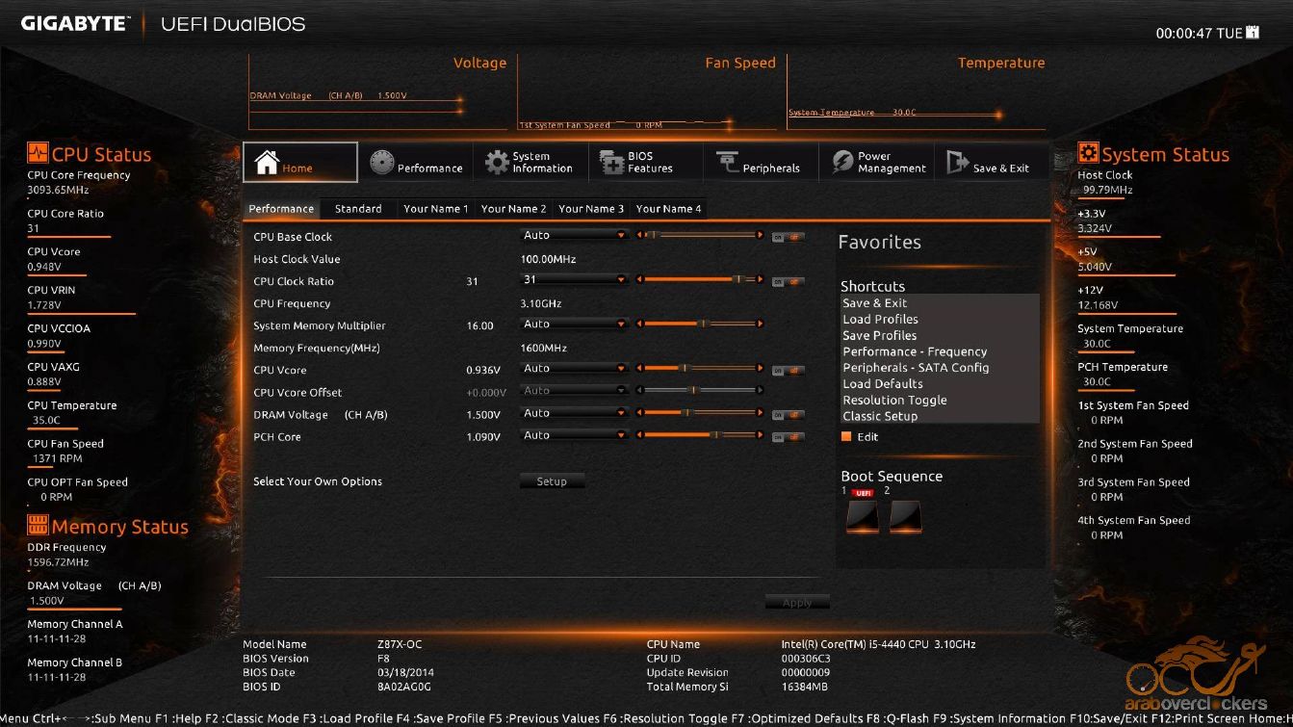This screenshot has height=727, width=1293.
Task: Switch to the Your Name 1 tab
Action: point(435,209)
